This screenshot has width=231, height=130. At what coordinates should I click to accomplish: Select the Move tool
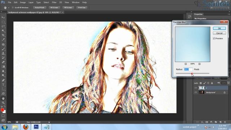[x=3, y=17]
